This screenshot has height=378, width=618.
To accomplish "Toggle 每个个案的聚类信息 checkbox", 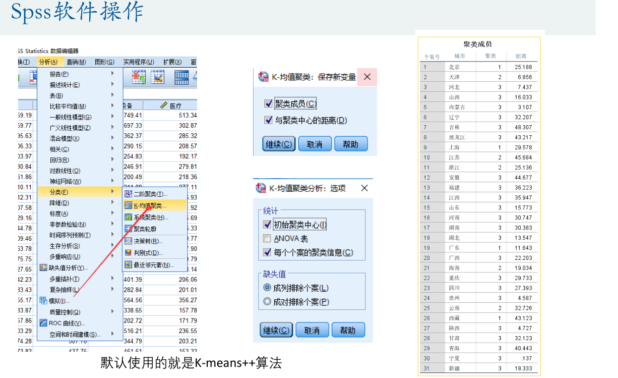I will [267, 252].
